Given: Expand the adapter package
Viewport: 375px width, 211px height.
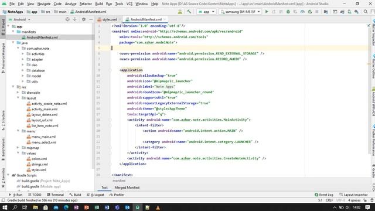Looking at the screenshot, I should [x=23, y=59].
